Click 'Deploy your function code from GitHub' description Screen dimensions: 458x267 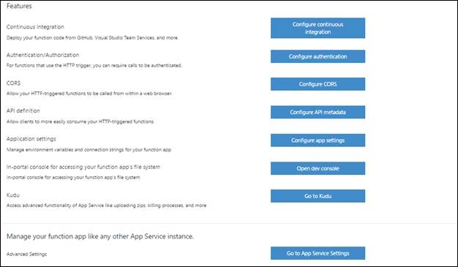92,38
